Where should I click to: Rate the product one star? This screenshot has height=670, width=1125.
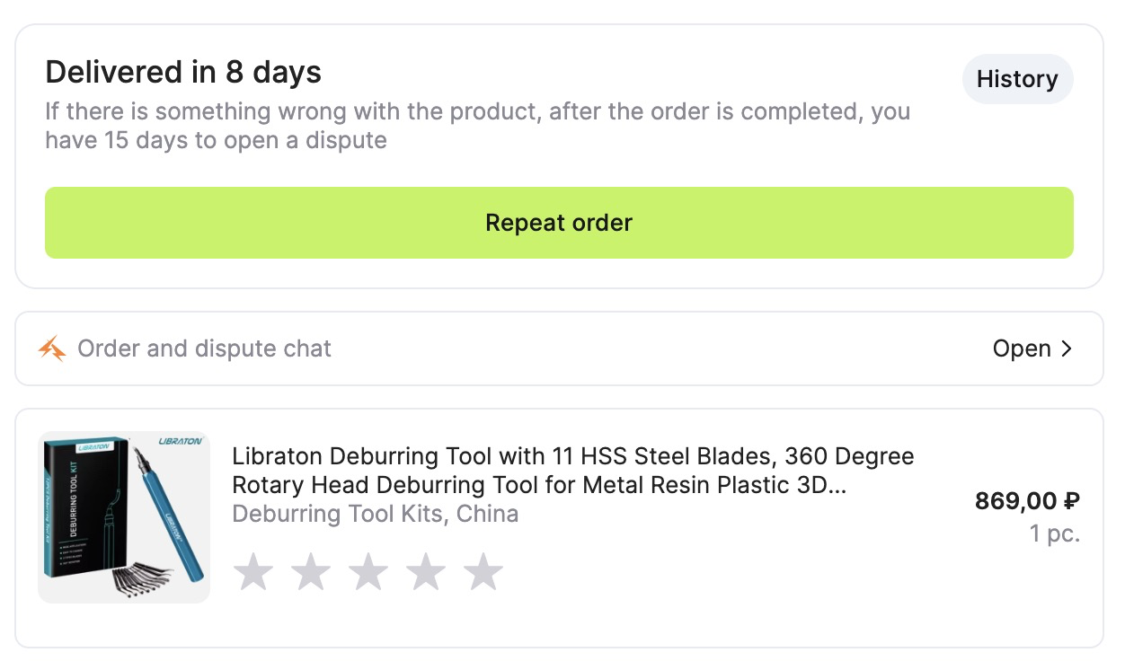click(253, 572)
